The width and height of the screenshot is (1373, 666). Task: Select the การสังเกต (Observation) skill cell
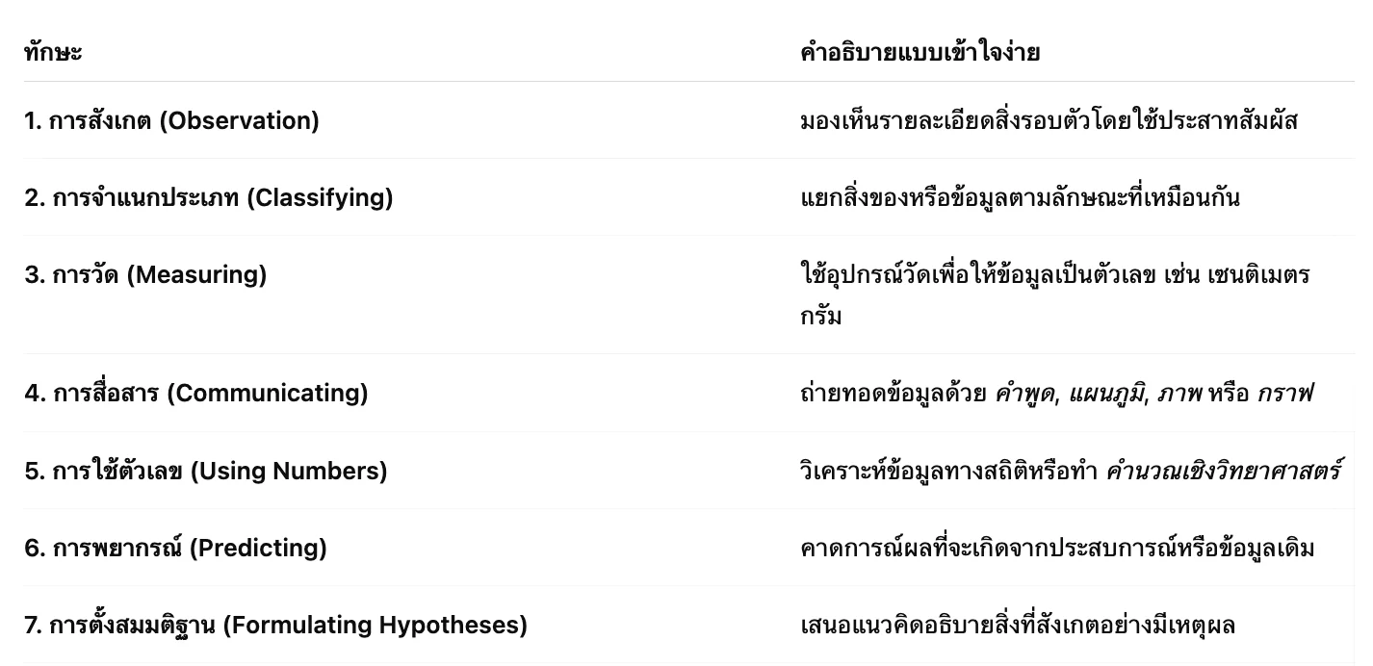coord(171,120)
